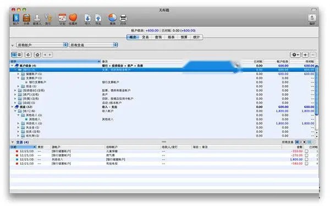330x206 pixels.
Task: Click the blue book icon for 损益 (32)
Action: pyautogui.click(x=16, y=107)
